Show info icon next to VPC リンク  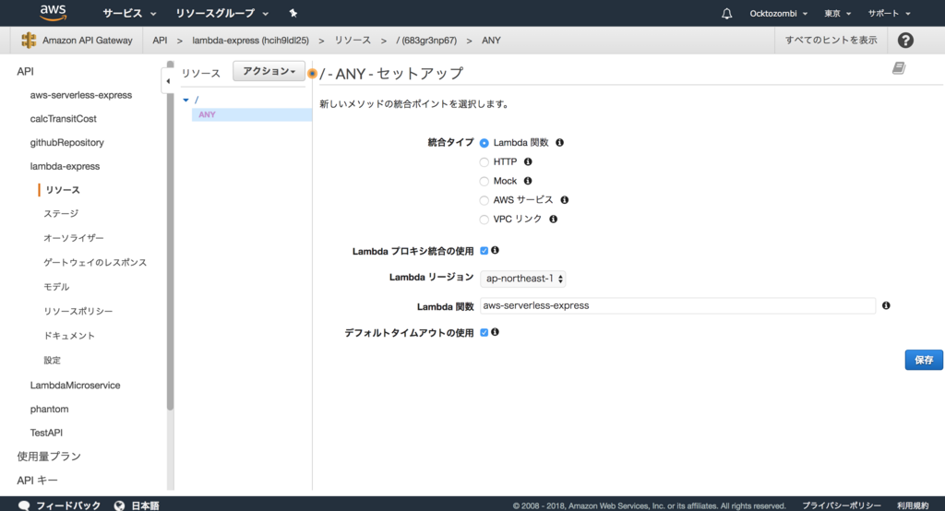554,220
